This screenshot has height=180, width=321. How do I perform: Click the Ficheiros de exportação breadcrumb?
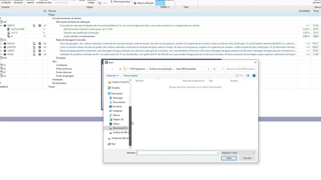point(160,69)
